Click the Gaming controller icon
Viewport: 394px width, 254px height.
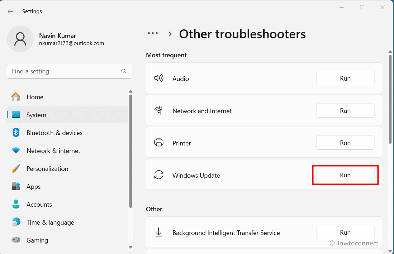16,240
